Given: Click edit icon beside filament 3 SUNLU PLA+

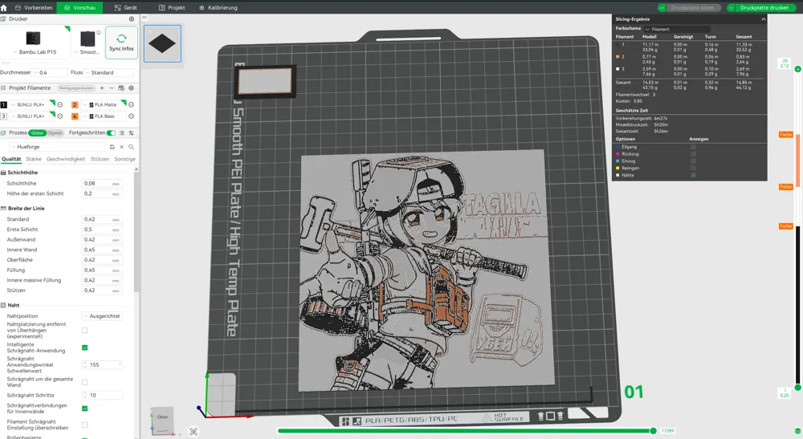Looking at the screenshot, I should 60,116.
